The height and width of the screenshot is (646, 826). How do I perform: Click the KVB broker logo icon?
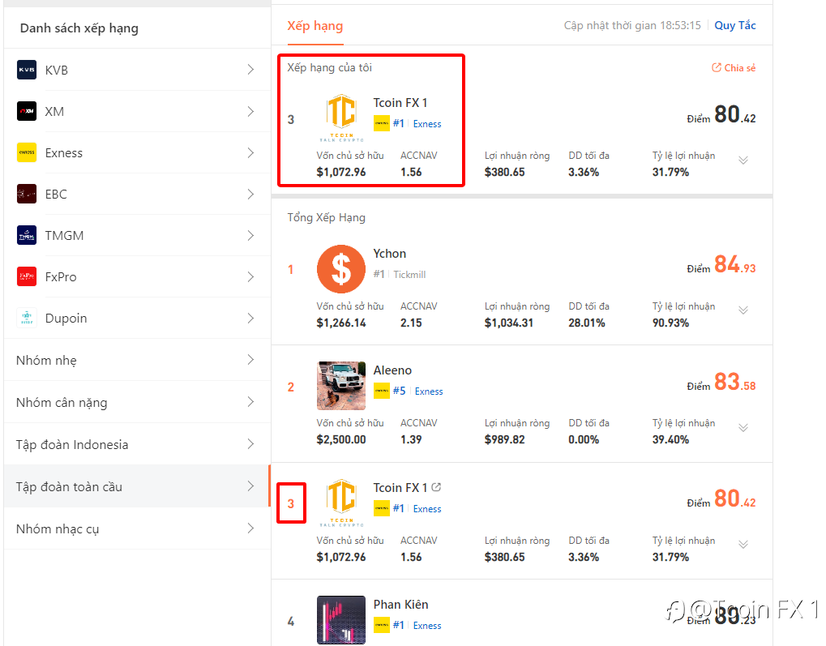pyautogui.click(x=27, y=70)
